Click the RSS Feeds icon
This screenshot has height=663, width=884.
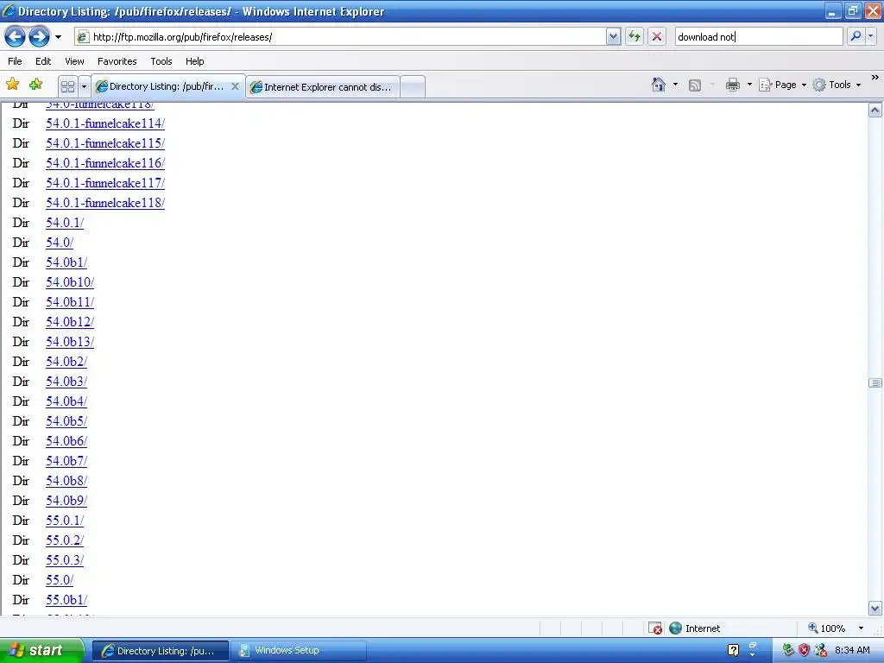tap(695, 85)
